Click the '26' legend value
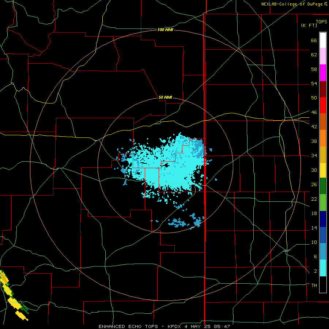 pos(314,185)
